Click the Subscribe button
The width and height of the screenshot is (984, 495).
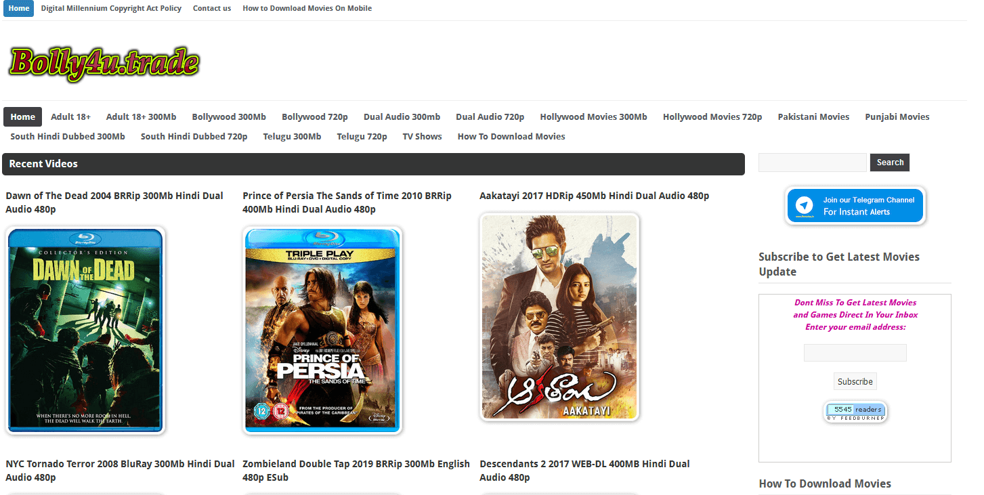[x=855, y=381]
